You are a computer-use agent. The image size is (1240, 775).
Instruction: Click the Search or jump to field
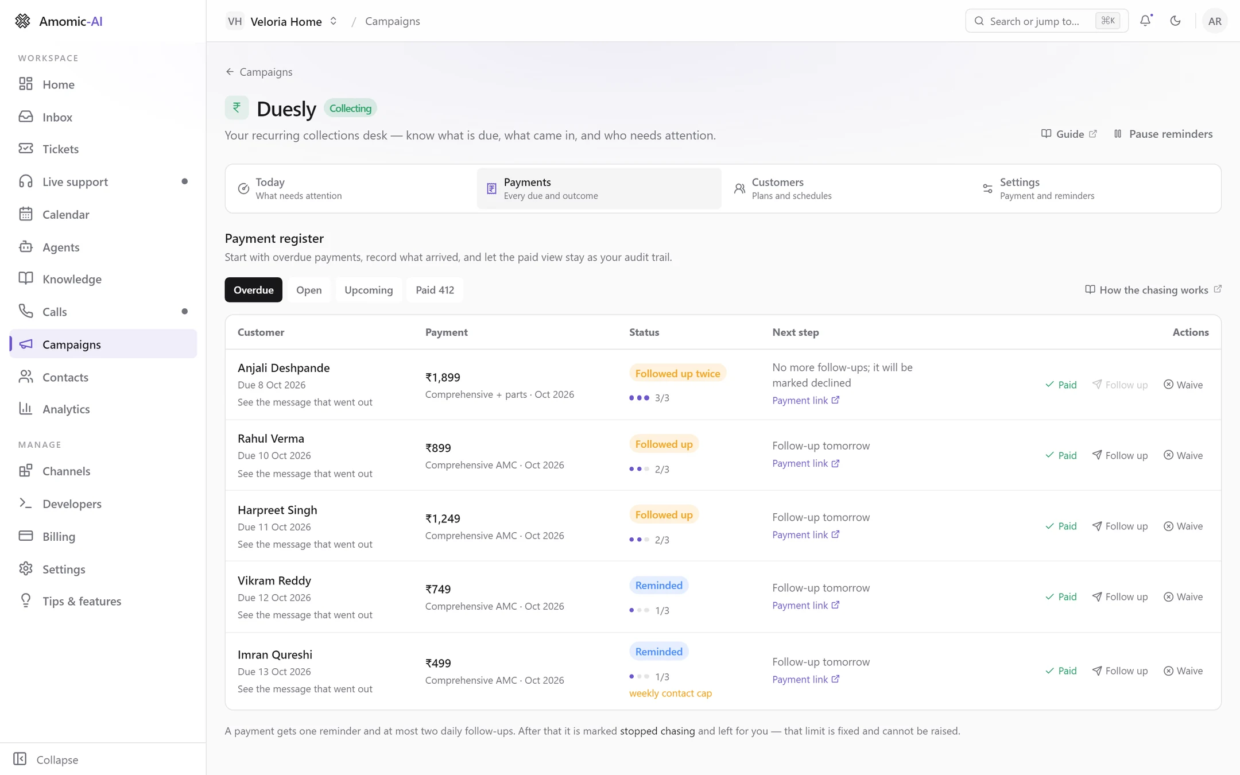[x=1047, y=21]
